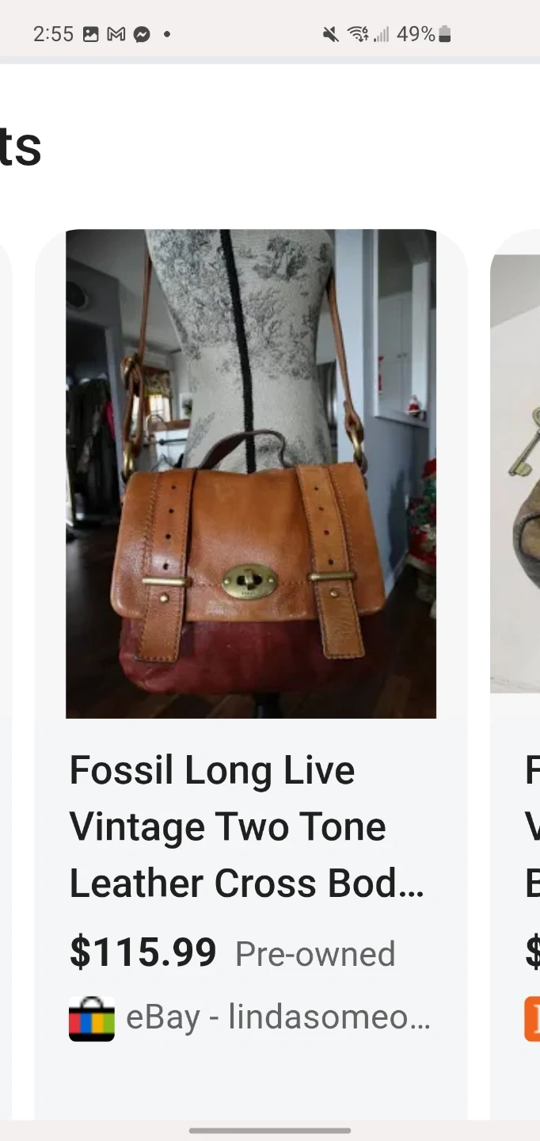Open the Fossil Long Live Vintage title
The width and height of the screenshot is (540, 1141).
coord(247,826)
